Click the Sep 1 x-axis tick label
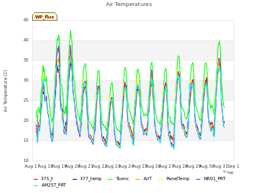The image size is (258, 193). 233,166
